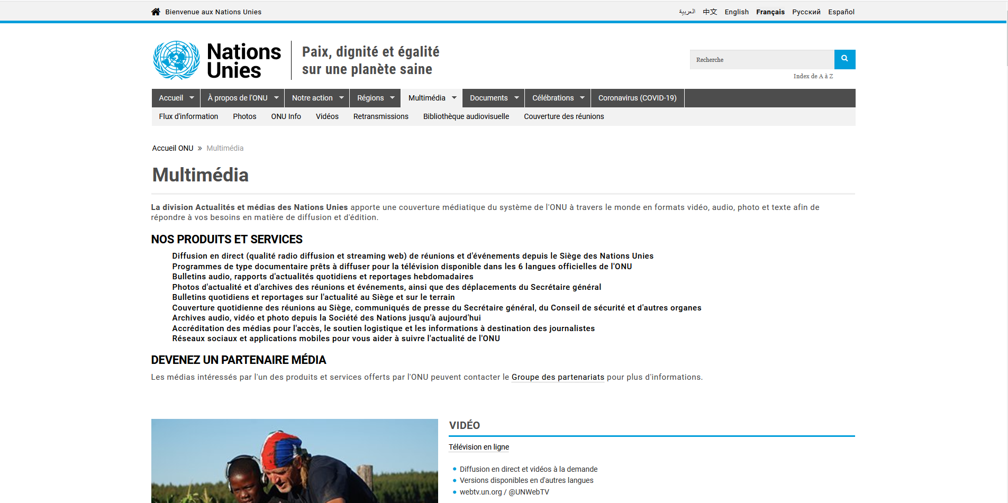The image size is (1008, 503).
Task: Open the Retransmissions submenu item
Action: [380, 116]
